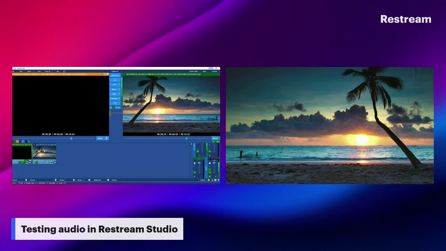Click Save in the top menu
Viewport: 446px width, 251px height.
coord(39,71)
